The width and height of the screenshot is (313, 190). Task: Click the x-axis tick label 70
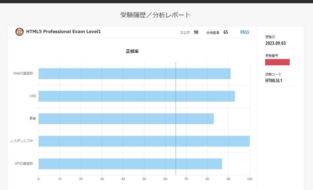tap(186, 179)
